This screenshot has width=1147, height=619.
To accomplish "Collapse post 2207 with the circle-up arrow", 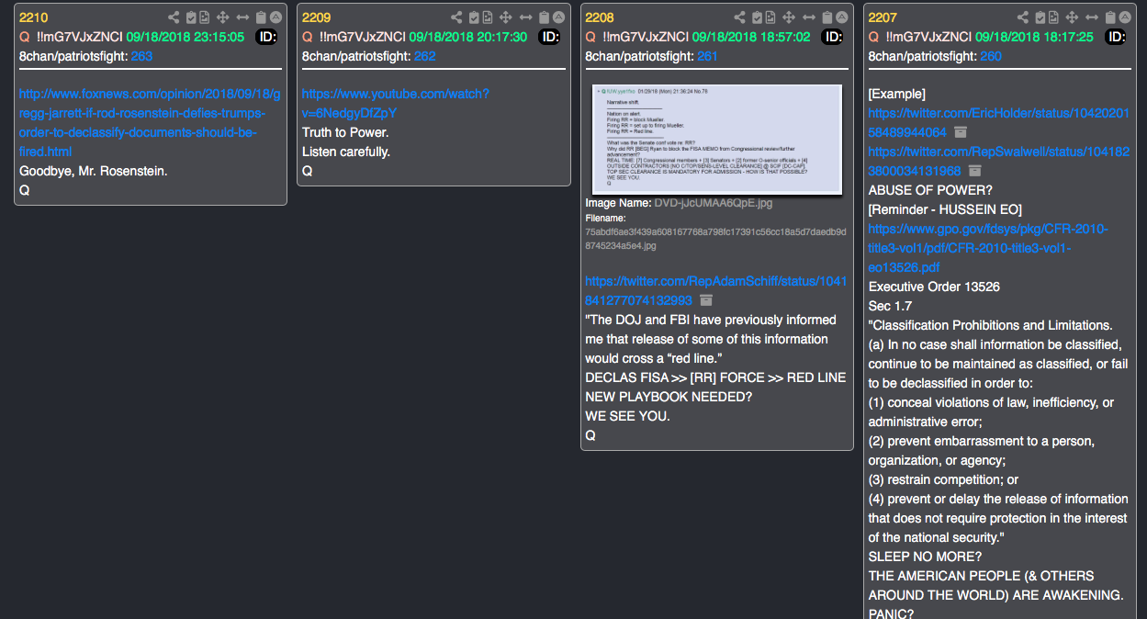I will 1125,17.
